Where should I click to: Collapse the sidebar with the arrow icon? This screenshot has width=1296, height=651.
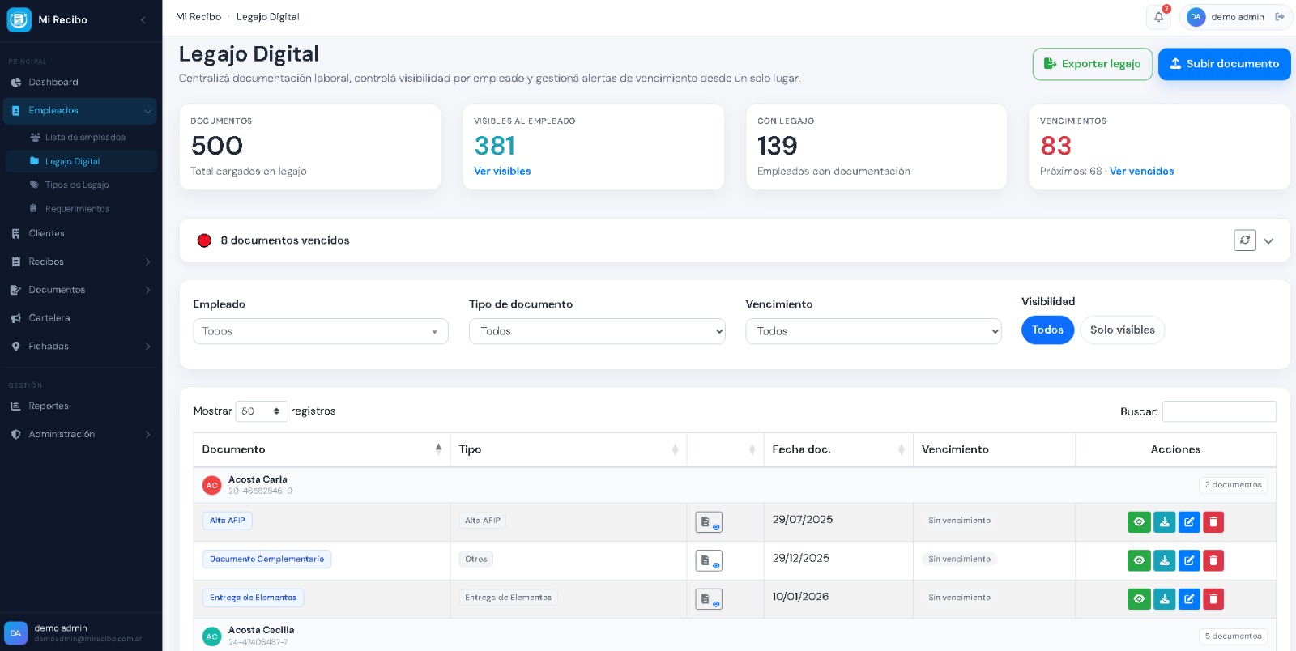click(143, 19)
